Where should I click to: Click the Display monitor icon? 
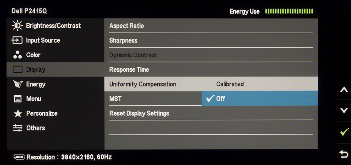coord(17,70)
